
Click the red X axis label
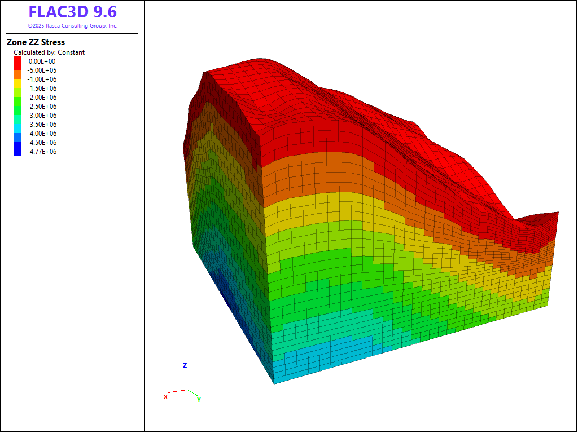[x=165, y=397]
